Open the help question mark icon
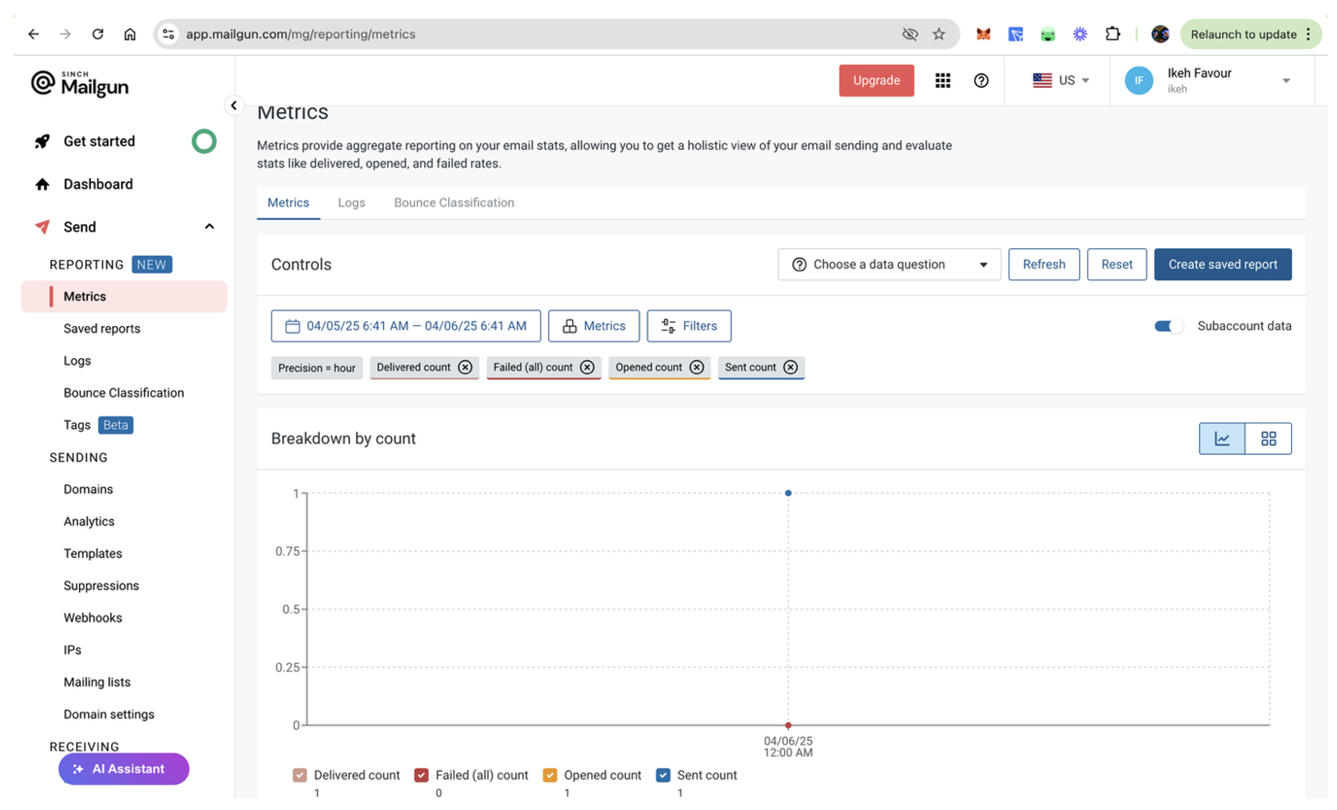Image resolution: width=1337 pixels, height=810 pixels. click(x=981, y=80)
